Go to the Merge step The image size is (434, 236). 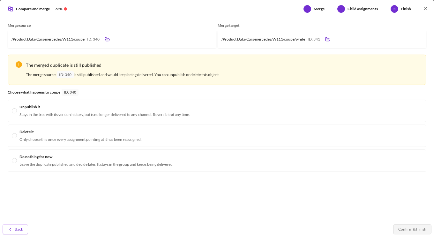pos(314,9)
